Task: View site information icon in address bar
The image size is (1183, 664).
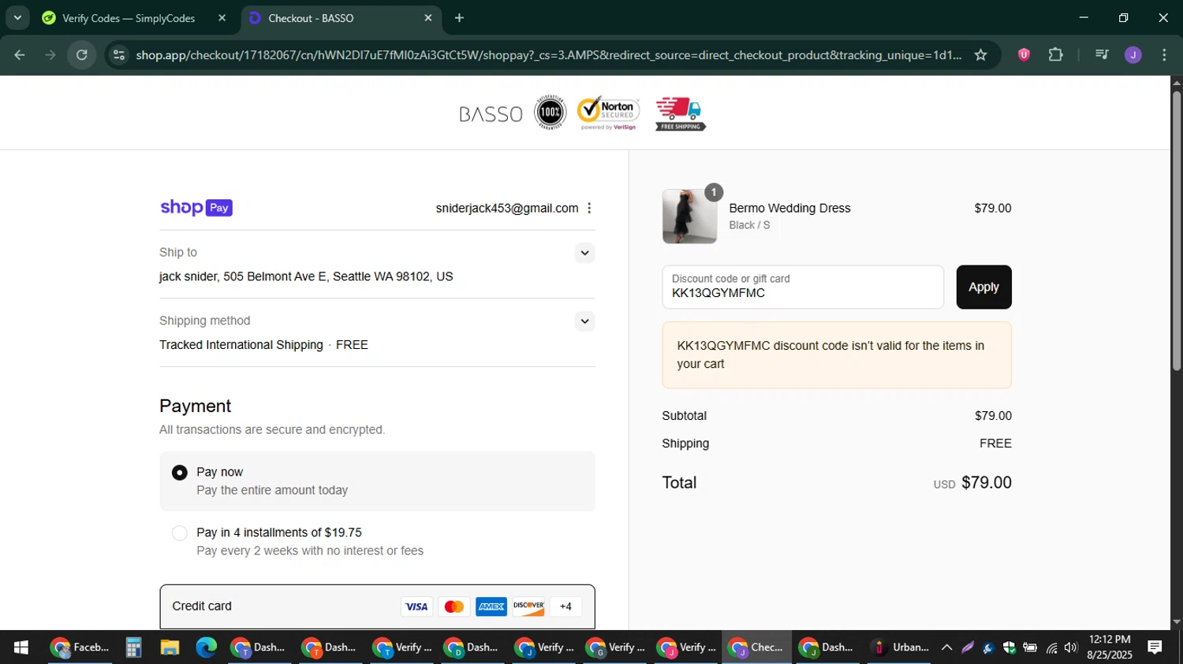Action: [x=119, y=55]
